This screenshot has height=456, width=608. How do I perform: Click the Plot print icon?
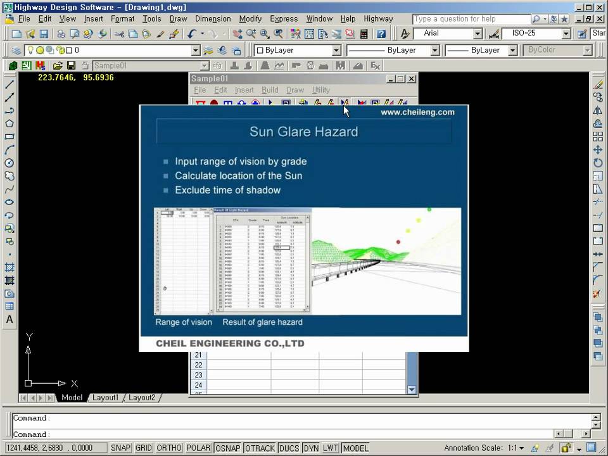[x=61, y=34]
